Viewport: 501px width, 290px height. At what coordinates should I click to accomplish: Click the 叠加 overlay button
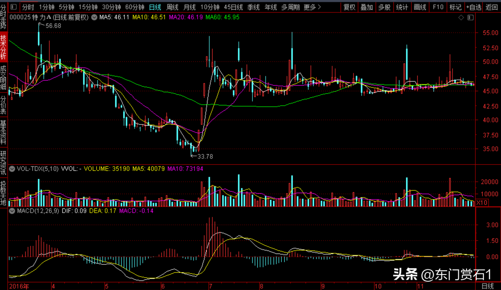tap(367, 7)
